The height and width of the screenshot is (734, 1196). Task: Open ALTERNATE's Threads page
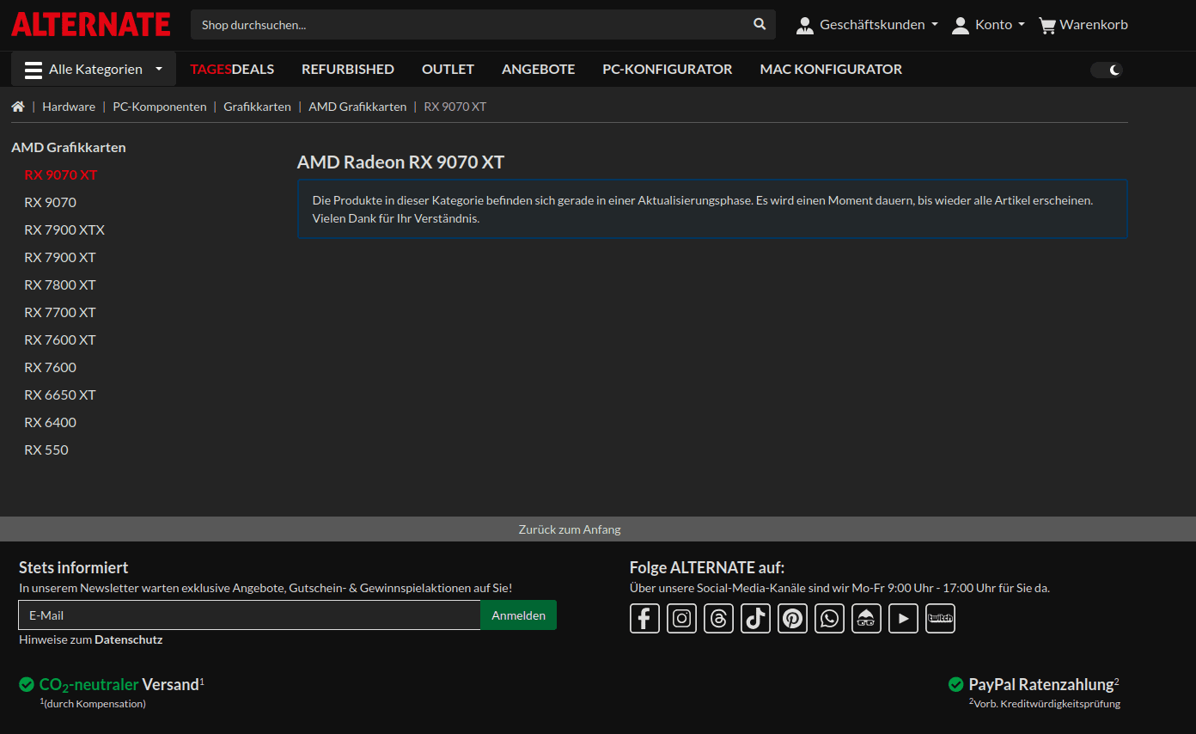click(x=718, y=618)
